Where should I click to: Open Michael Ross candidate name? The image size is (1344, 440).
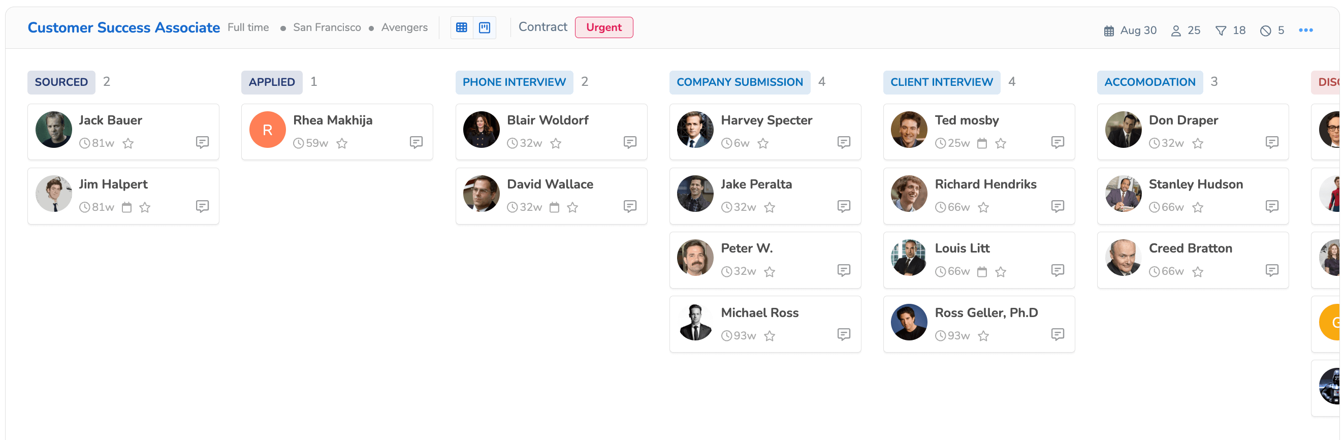pos(759,312)
